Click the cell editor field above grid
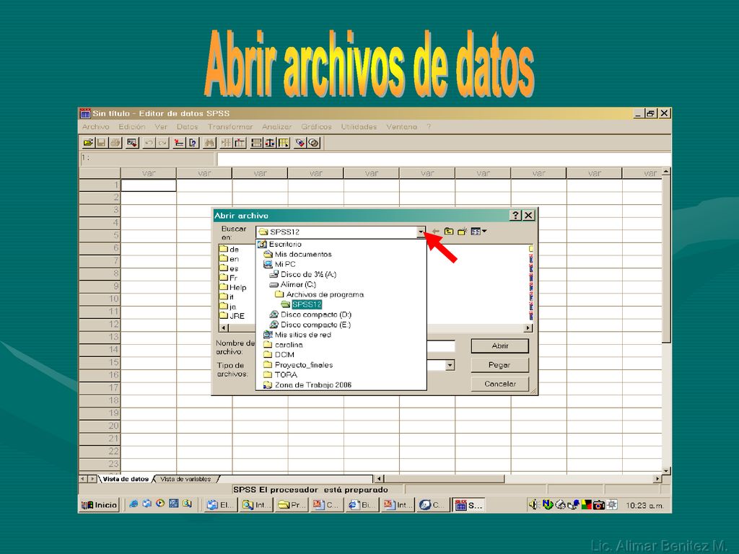Screen dimensions: 739x554 coord(444,159)
